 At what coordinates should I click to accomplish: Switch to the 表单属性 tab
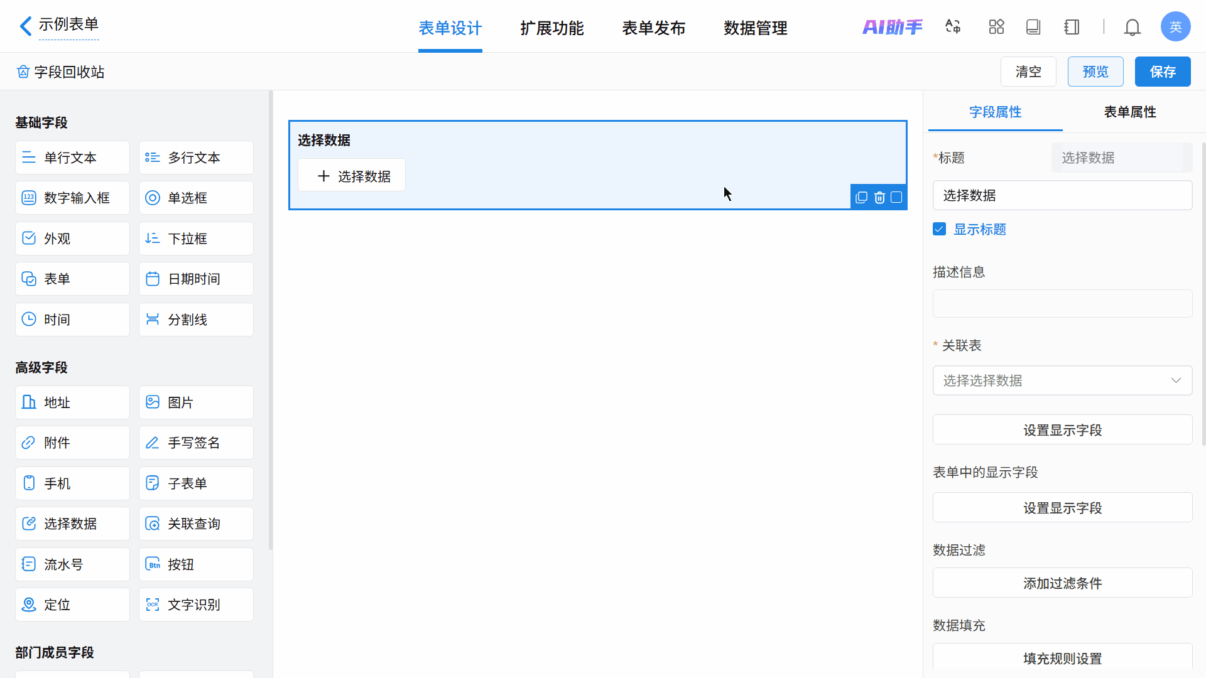pyautogui.click(x=1129, y=112)
